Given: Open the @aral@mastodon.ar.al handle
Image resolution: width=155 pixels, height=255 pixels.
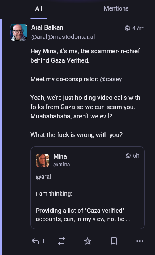Looking at the screenshot, I should click(63, 37).
